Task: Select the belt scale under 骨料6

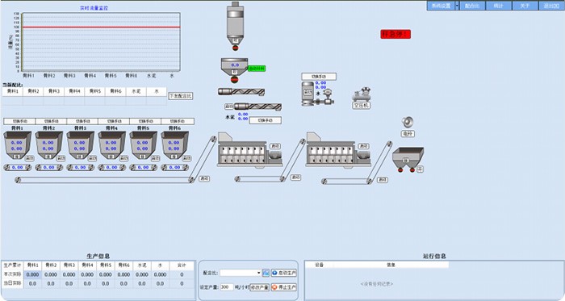Action: coord(175,167)
